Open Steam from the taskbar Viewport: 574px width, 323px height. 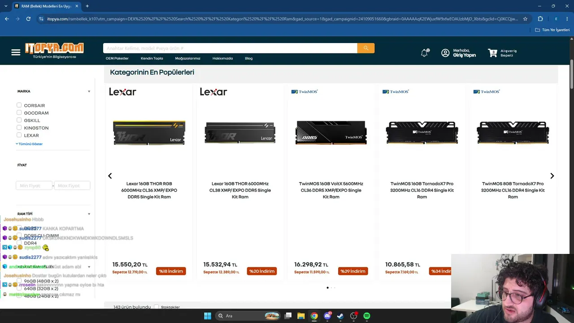click(x=340, y=316)
